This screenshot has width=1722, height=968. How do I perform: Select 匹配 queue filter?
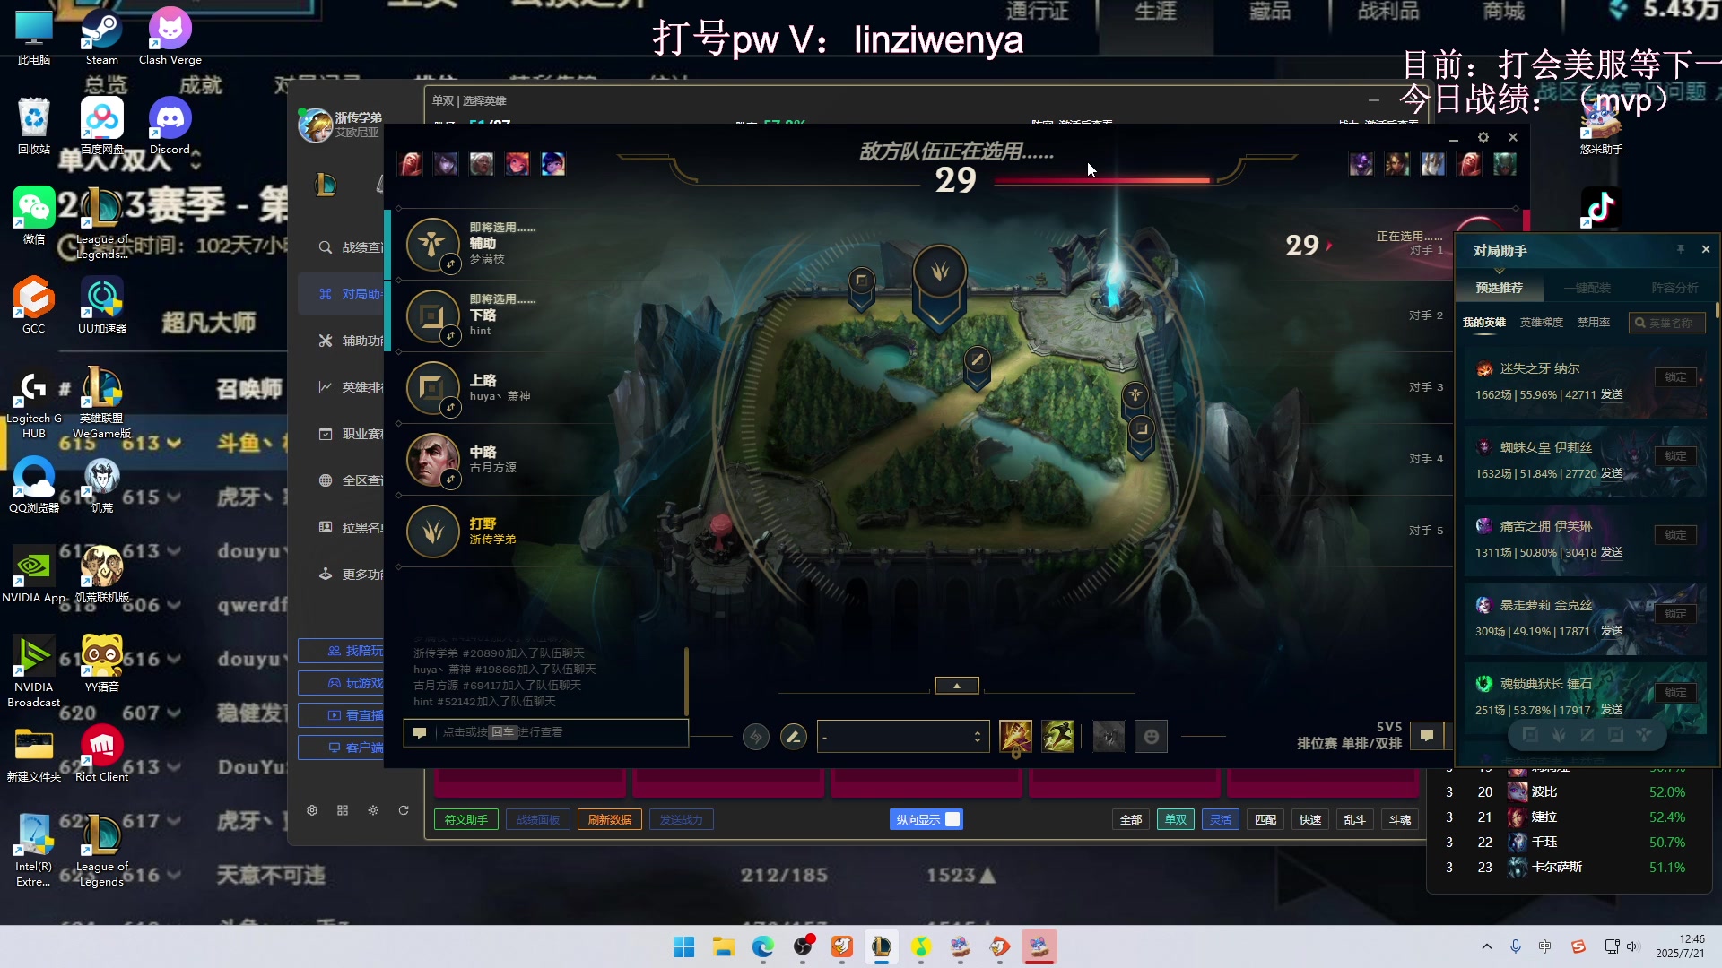point(1265,819)
